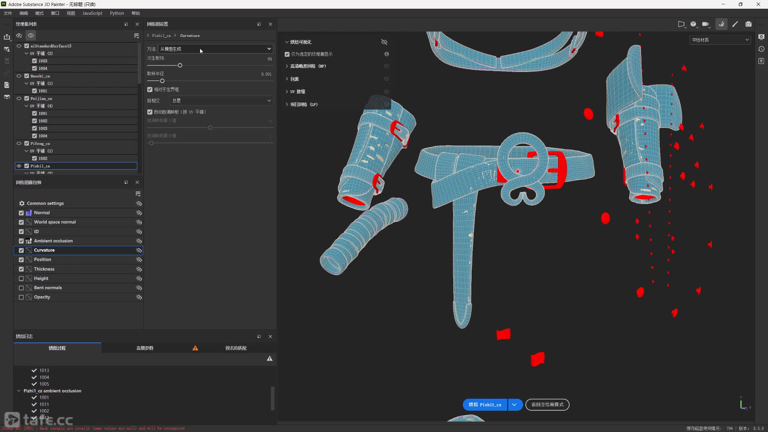Screen dimensions: 768x432
Task: Click 返回至绘画模式 button
Action: pyautogui.click(x=547, y=405)
